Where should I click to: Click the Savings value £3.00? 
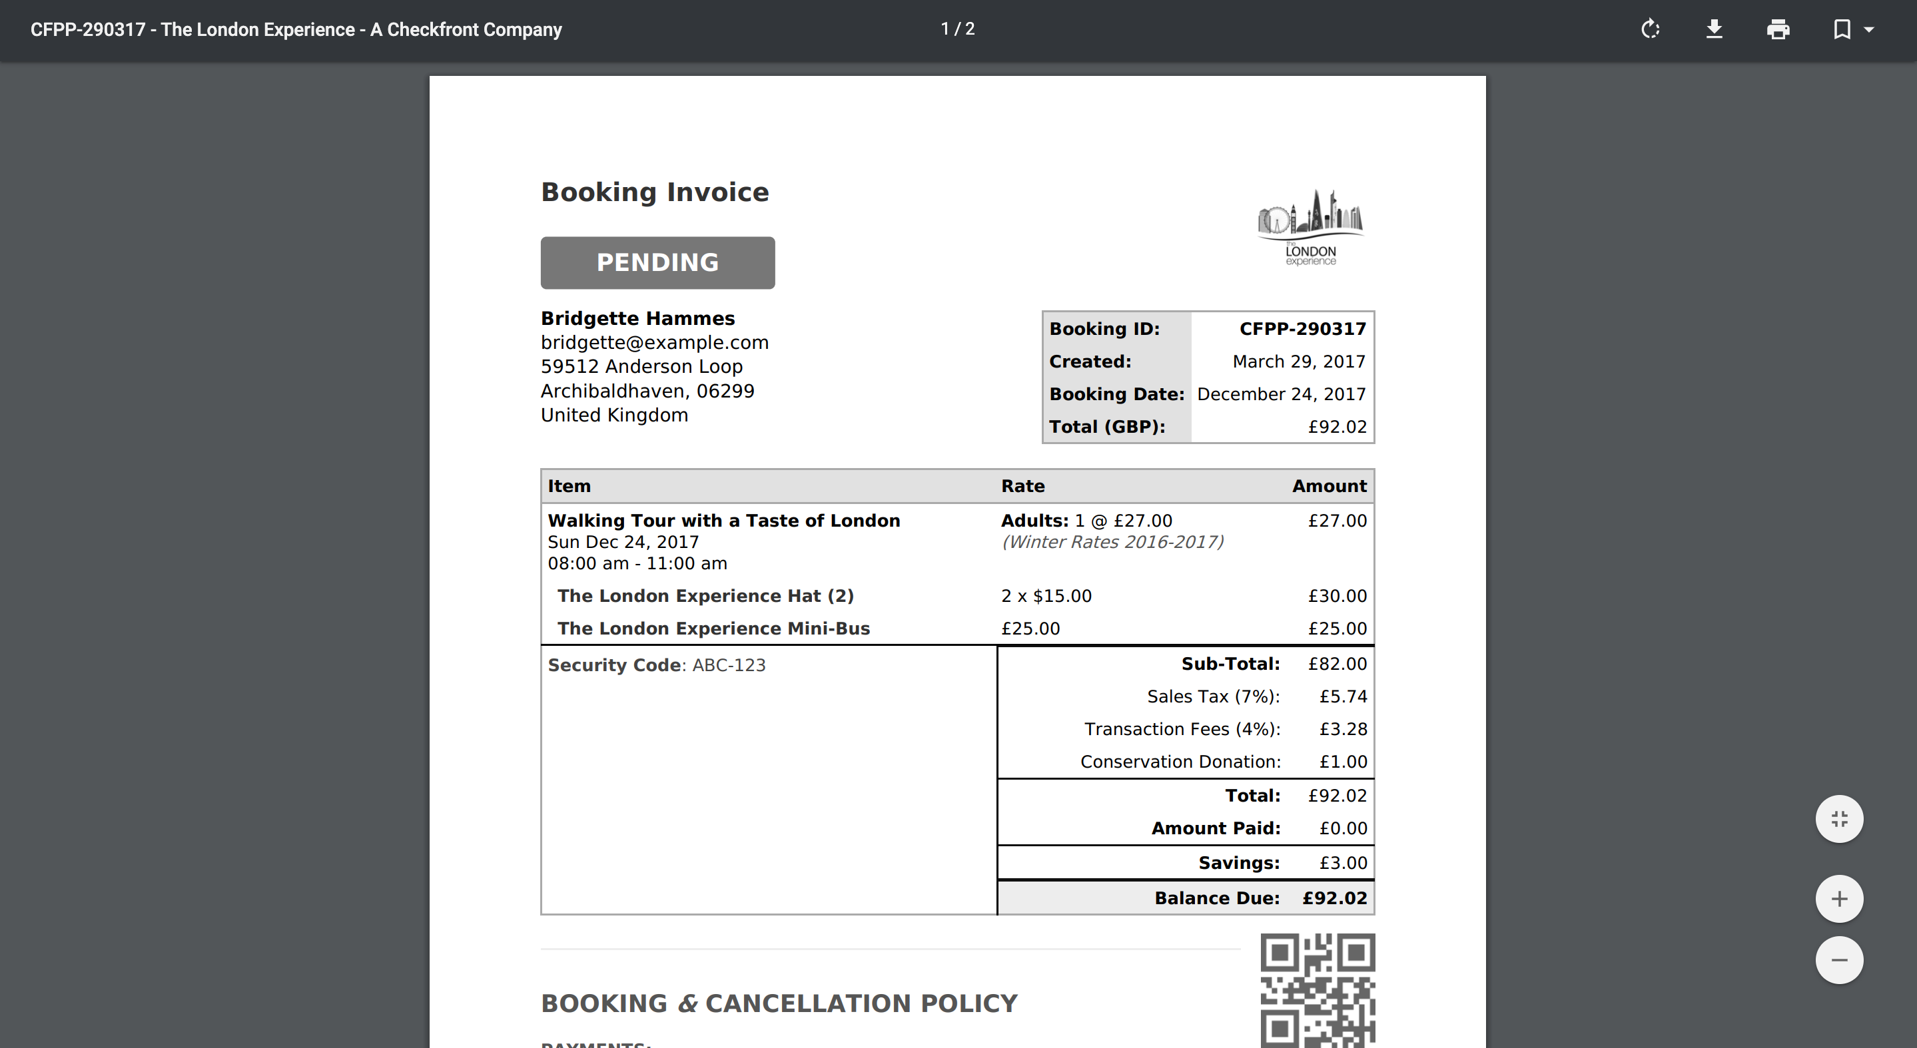pos(1343,863)
